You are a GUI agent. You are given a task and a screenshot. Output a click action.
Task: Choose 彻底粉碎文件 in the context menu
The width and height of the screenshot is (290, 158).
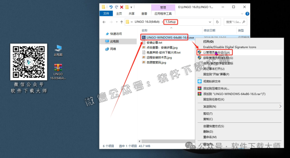pos(240,81)
